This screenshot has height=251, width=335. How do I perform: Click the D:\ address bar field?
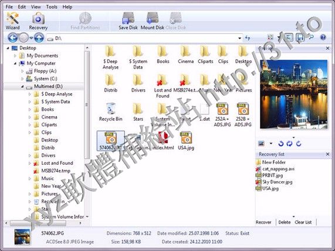(144, 38)
